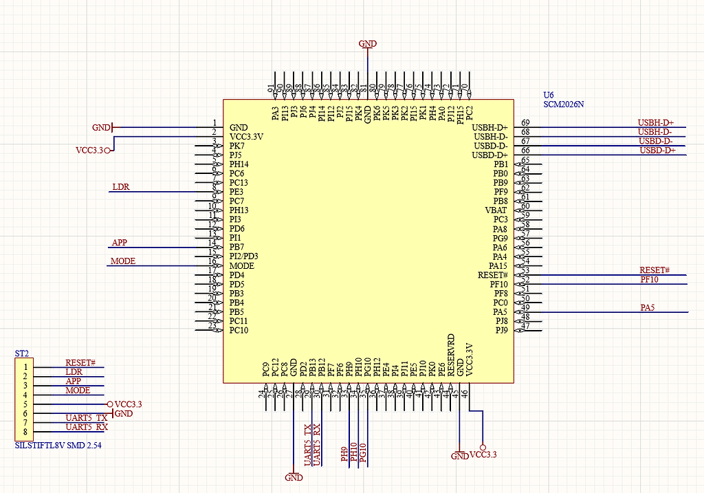Select the LDR net label
The height and width of the screenshot is (493, 704).
pyautogui.click(x=120, y=186)
